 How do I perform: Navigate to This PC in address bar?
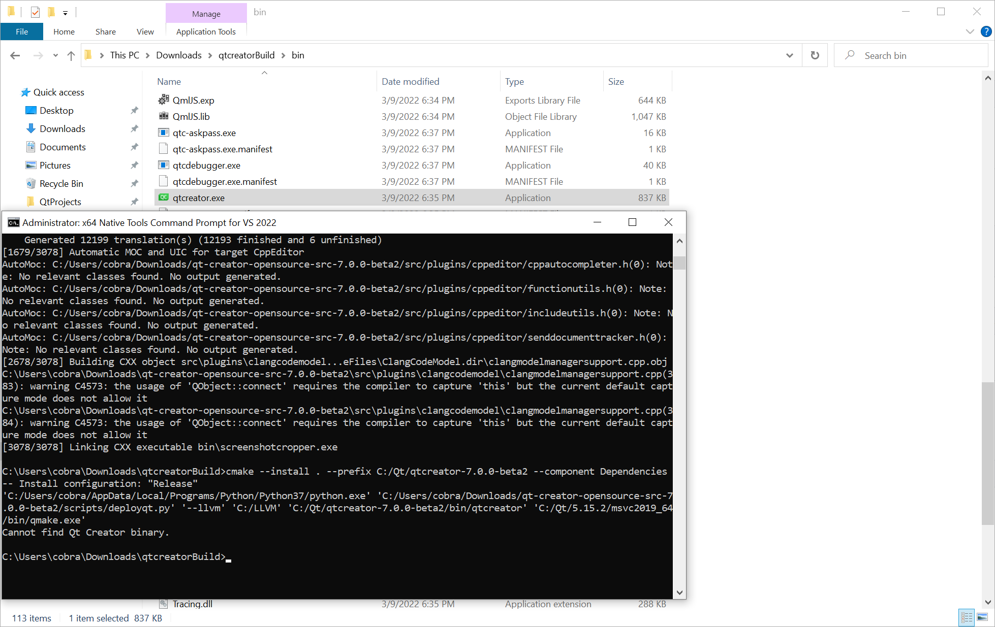(x=125, y=55)
